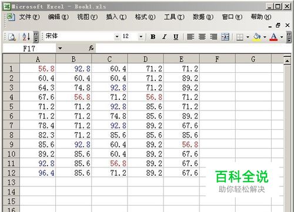Open the 工具(T) menu

[174, 17]
